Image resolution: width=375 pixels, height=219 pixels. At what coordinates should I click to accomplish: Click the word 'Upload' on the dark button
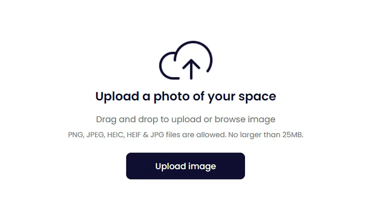(x=170, y=166)
